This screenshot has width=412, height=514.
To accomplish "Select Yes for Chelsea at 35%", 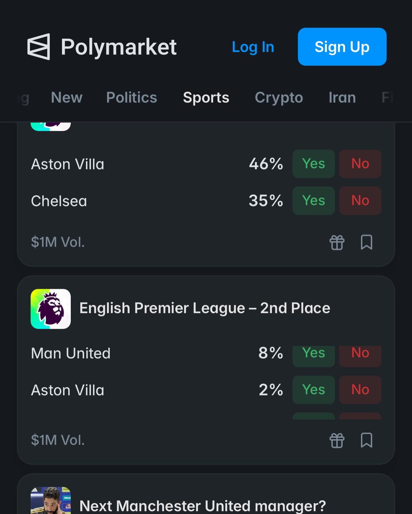I will pyautogui.click(x=313, y=201).
